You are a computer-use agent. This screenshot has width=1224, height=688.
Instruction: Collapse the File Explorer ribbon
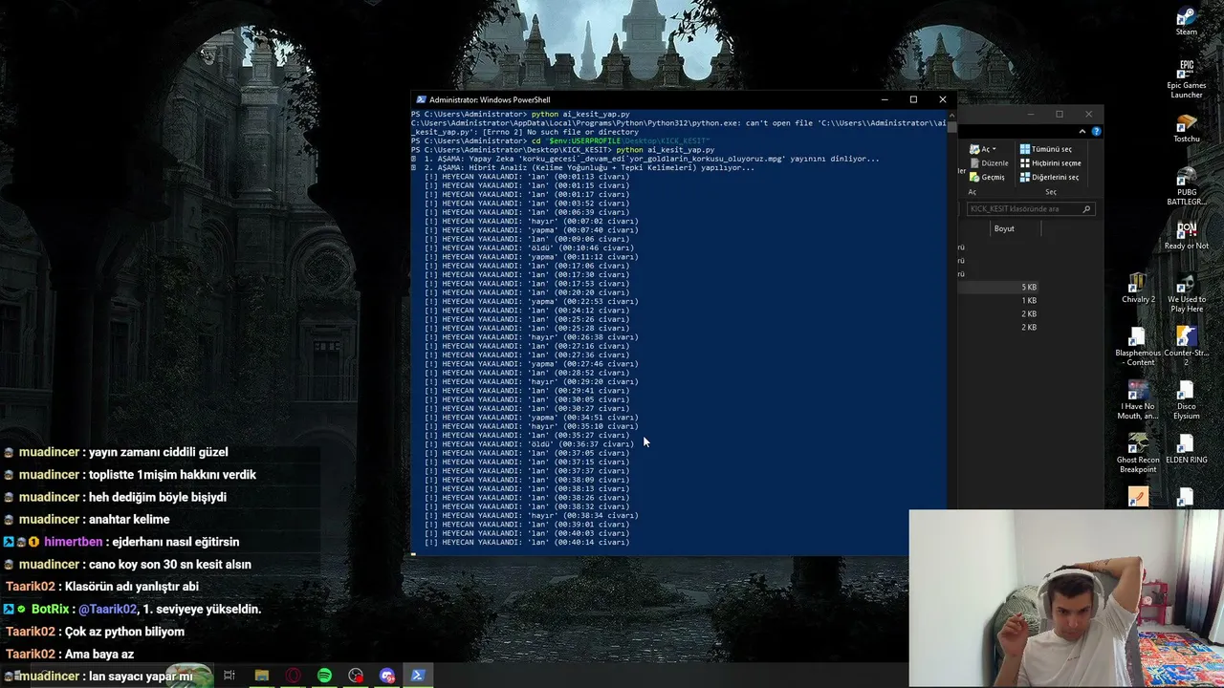(x=1082, y=131)
